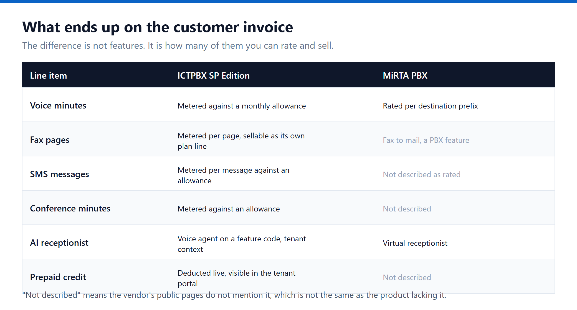Click 'Not described as rated' cell
577x310 pixels.
422,174
